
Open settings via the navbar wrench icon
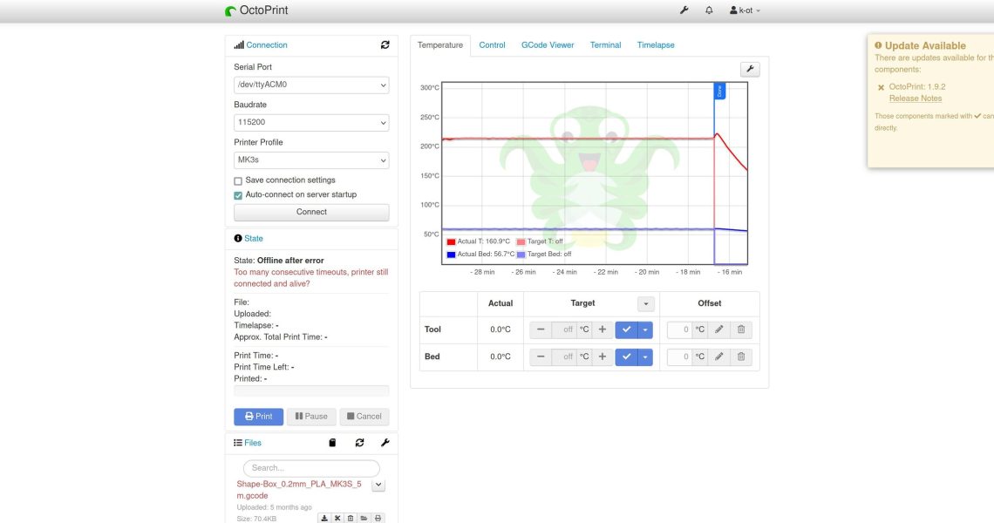(x=684, y=10)
